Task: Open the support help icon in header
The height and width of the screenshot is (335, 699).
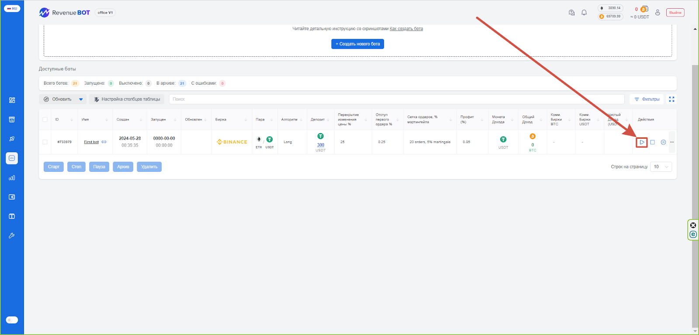Action: click(571, 13)
